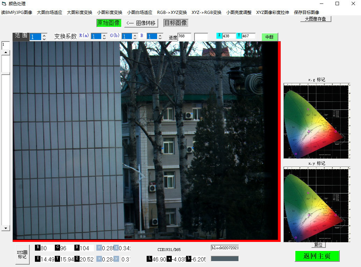Open the RGB->XYZ变换 menu item
Viewport: 361px width, 267px height.
click(x=172, y=13)
